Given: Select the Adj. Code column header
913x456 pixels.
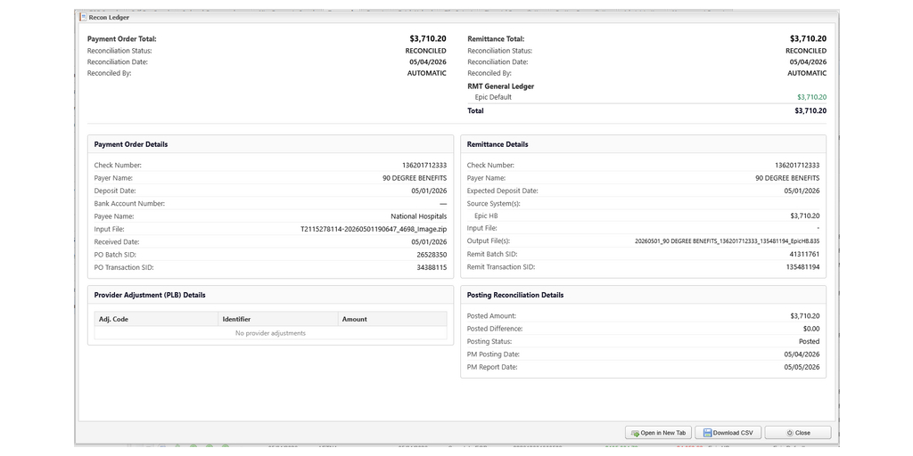Looking at the screenshot, I should coord(156,319).
